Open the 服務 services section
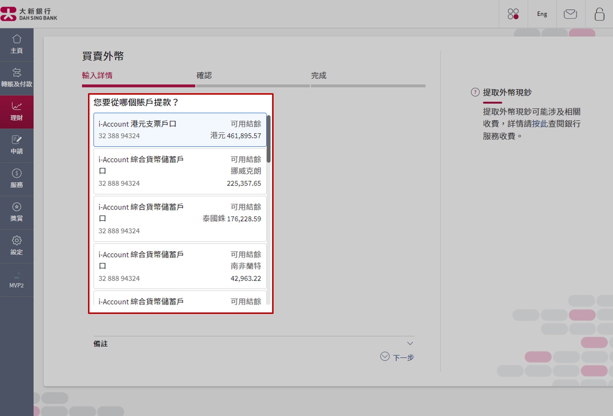 [17, 179]
